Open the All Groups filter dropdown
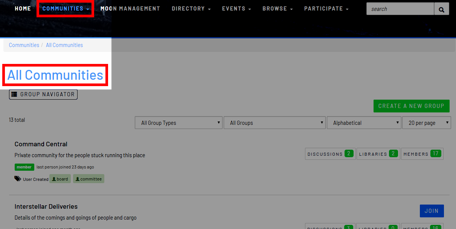 (275, 123)
